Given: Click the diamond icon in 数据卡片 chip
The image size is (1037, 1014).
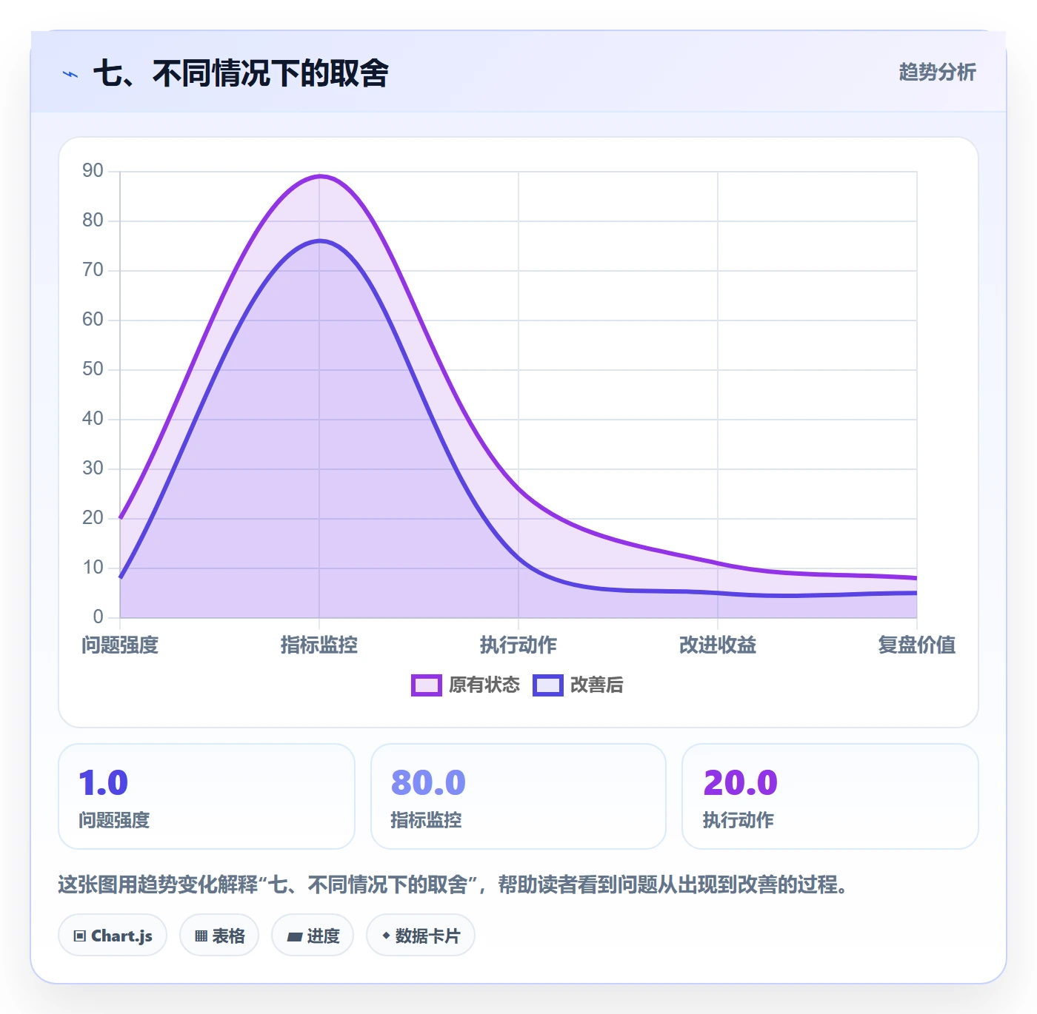Looking at the screenshot, I should tap(386, 936).
